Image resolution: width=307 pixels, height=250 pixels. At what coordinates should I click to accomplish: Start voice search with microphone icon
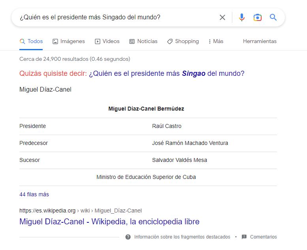pos(242,17)
